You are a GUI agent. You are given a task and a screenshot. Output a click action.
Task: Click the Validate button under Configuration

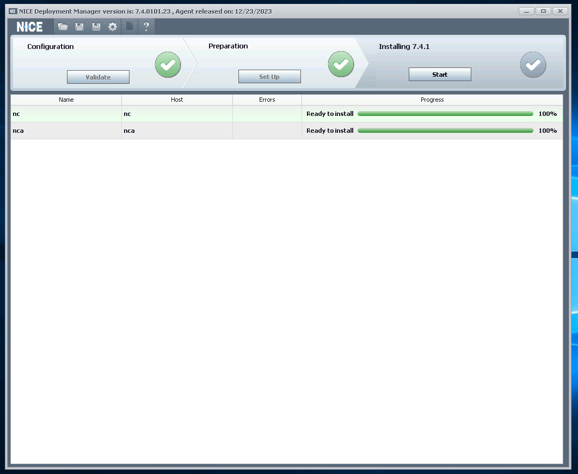[x=98, y=77]
